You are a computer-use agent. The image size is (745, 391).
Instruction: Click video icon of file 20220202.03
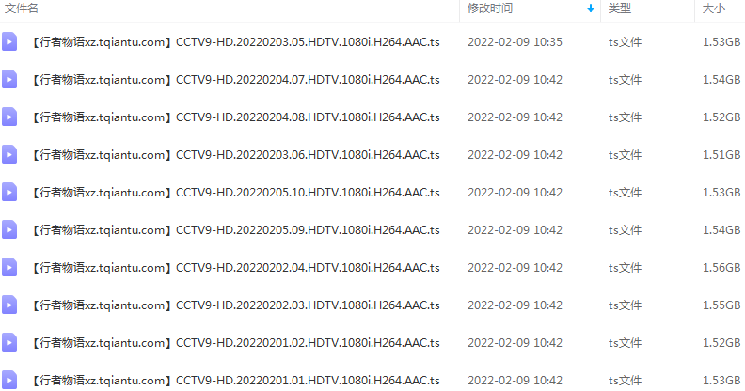click(x=9, y=305)
